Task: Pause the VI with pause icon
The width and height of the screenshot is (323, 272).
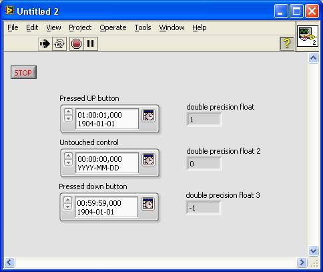Action: click(x=91, y=43)
